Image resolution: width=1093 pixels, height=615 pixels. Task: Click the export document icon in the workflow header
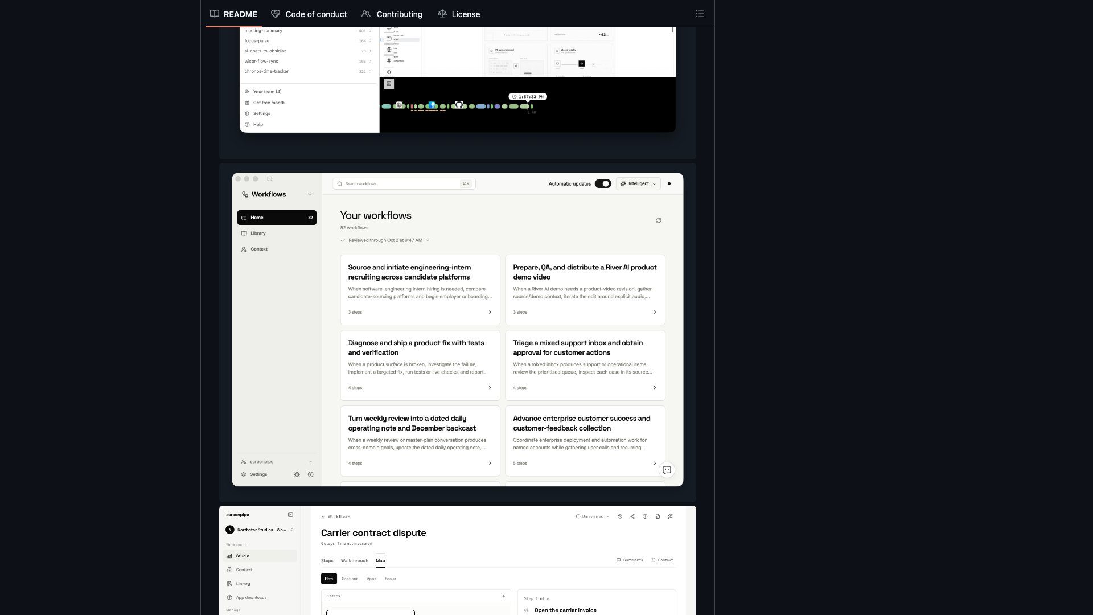658,516
